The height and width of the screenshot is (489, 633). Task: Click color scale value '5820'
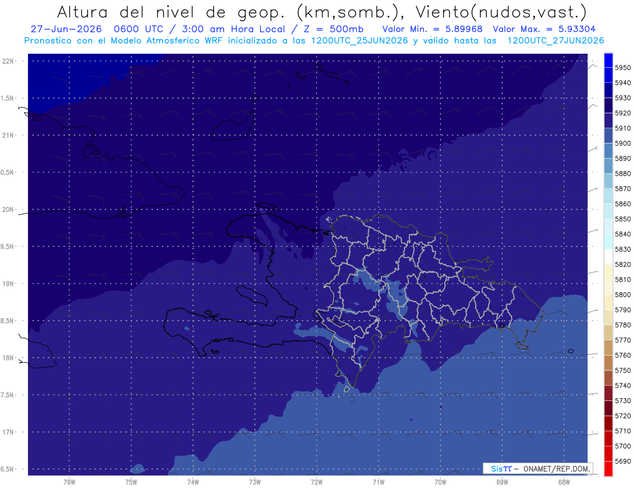pyautogui.click(x=623, y=264)
